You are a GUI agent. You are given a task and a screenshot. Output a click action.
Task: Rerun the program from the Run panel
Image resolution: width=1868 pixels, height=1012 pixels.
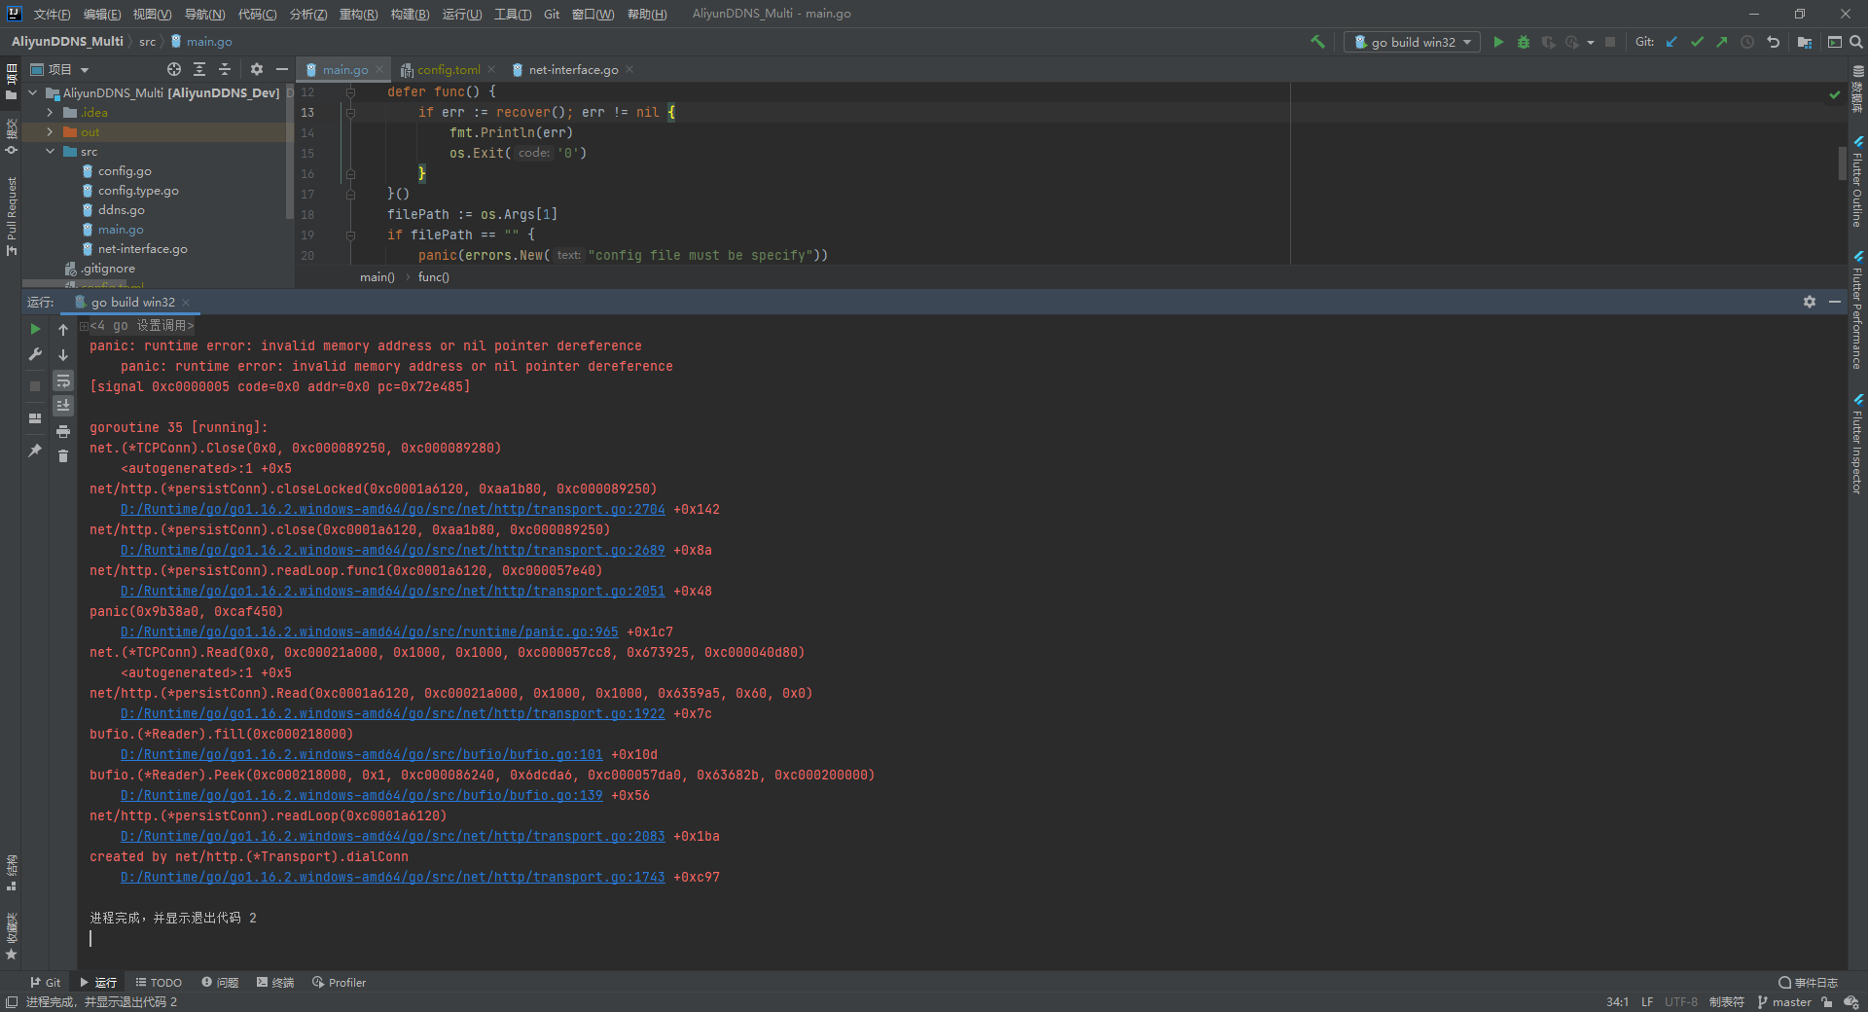tap(35, 329)
